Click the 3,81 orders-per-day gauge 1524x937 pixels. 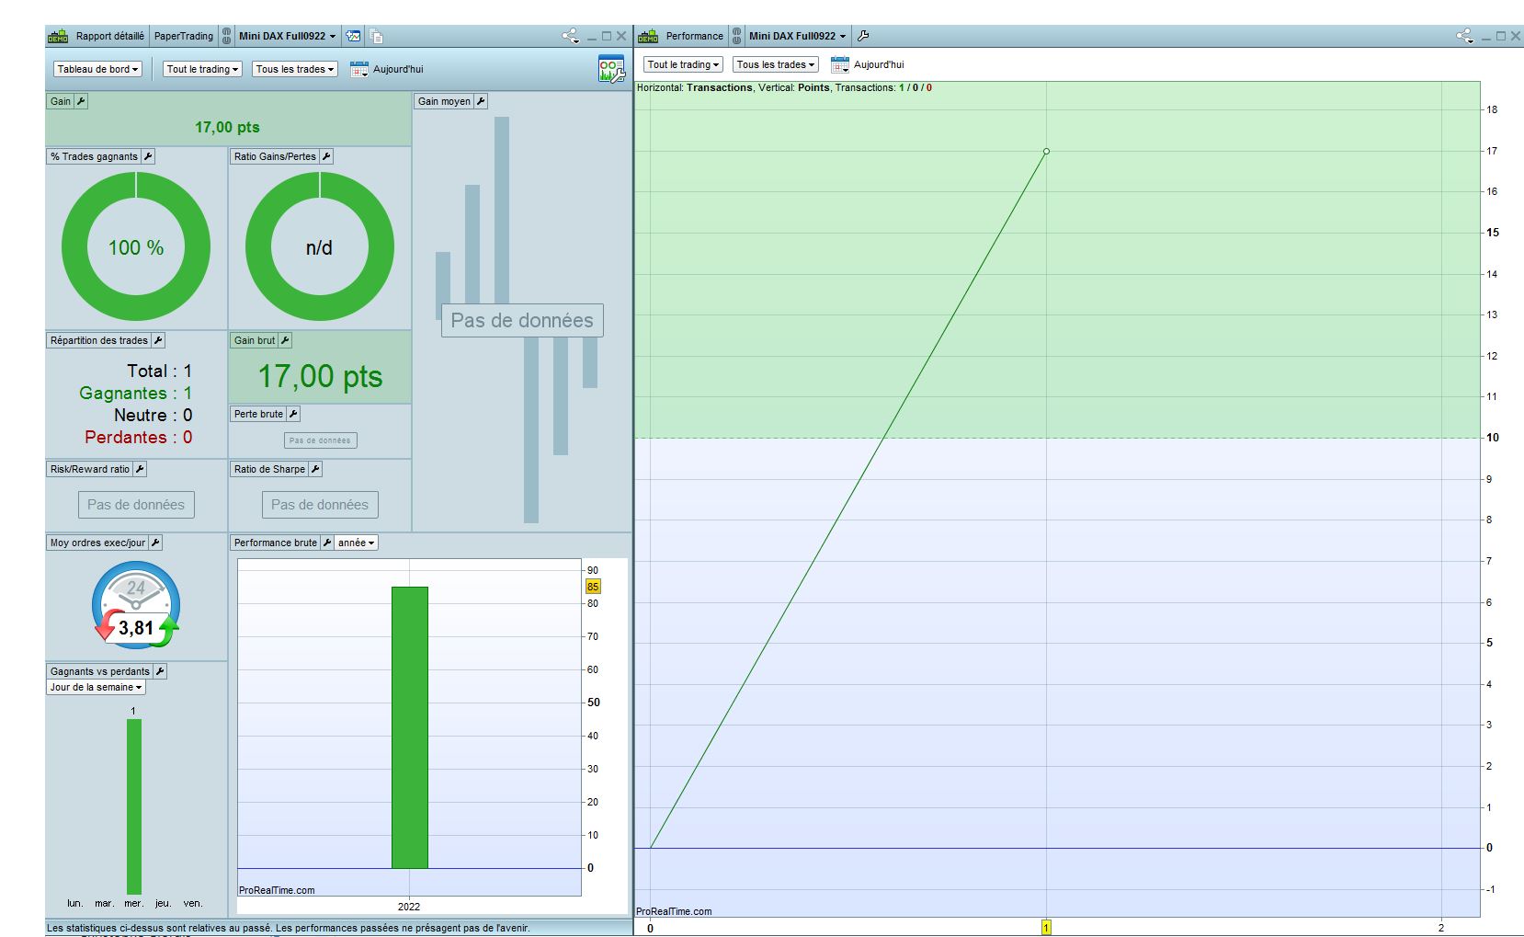(136, 606)
